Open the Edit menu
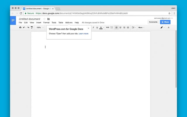Viewport: 187px width, 117px height. pyautogui.click(x=26, y=23)
